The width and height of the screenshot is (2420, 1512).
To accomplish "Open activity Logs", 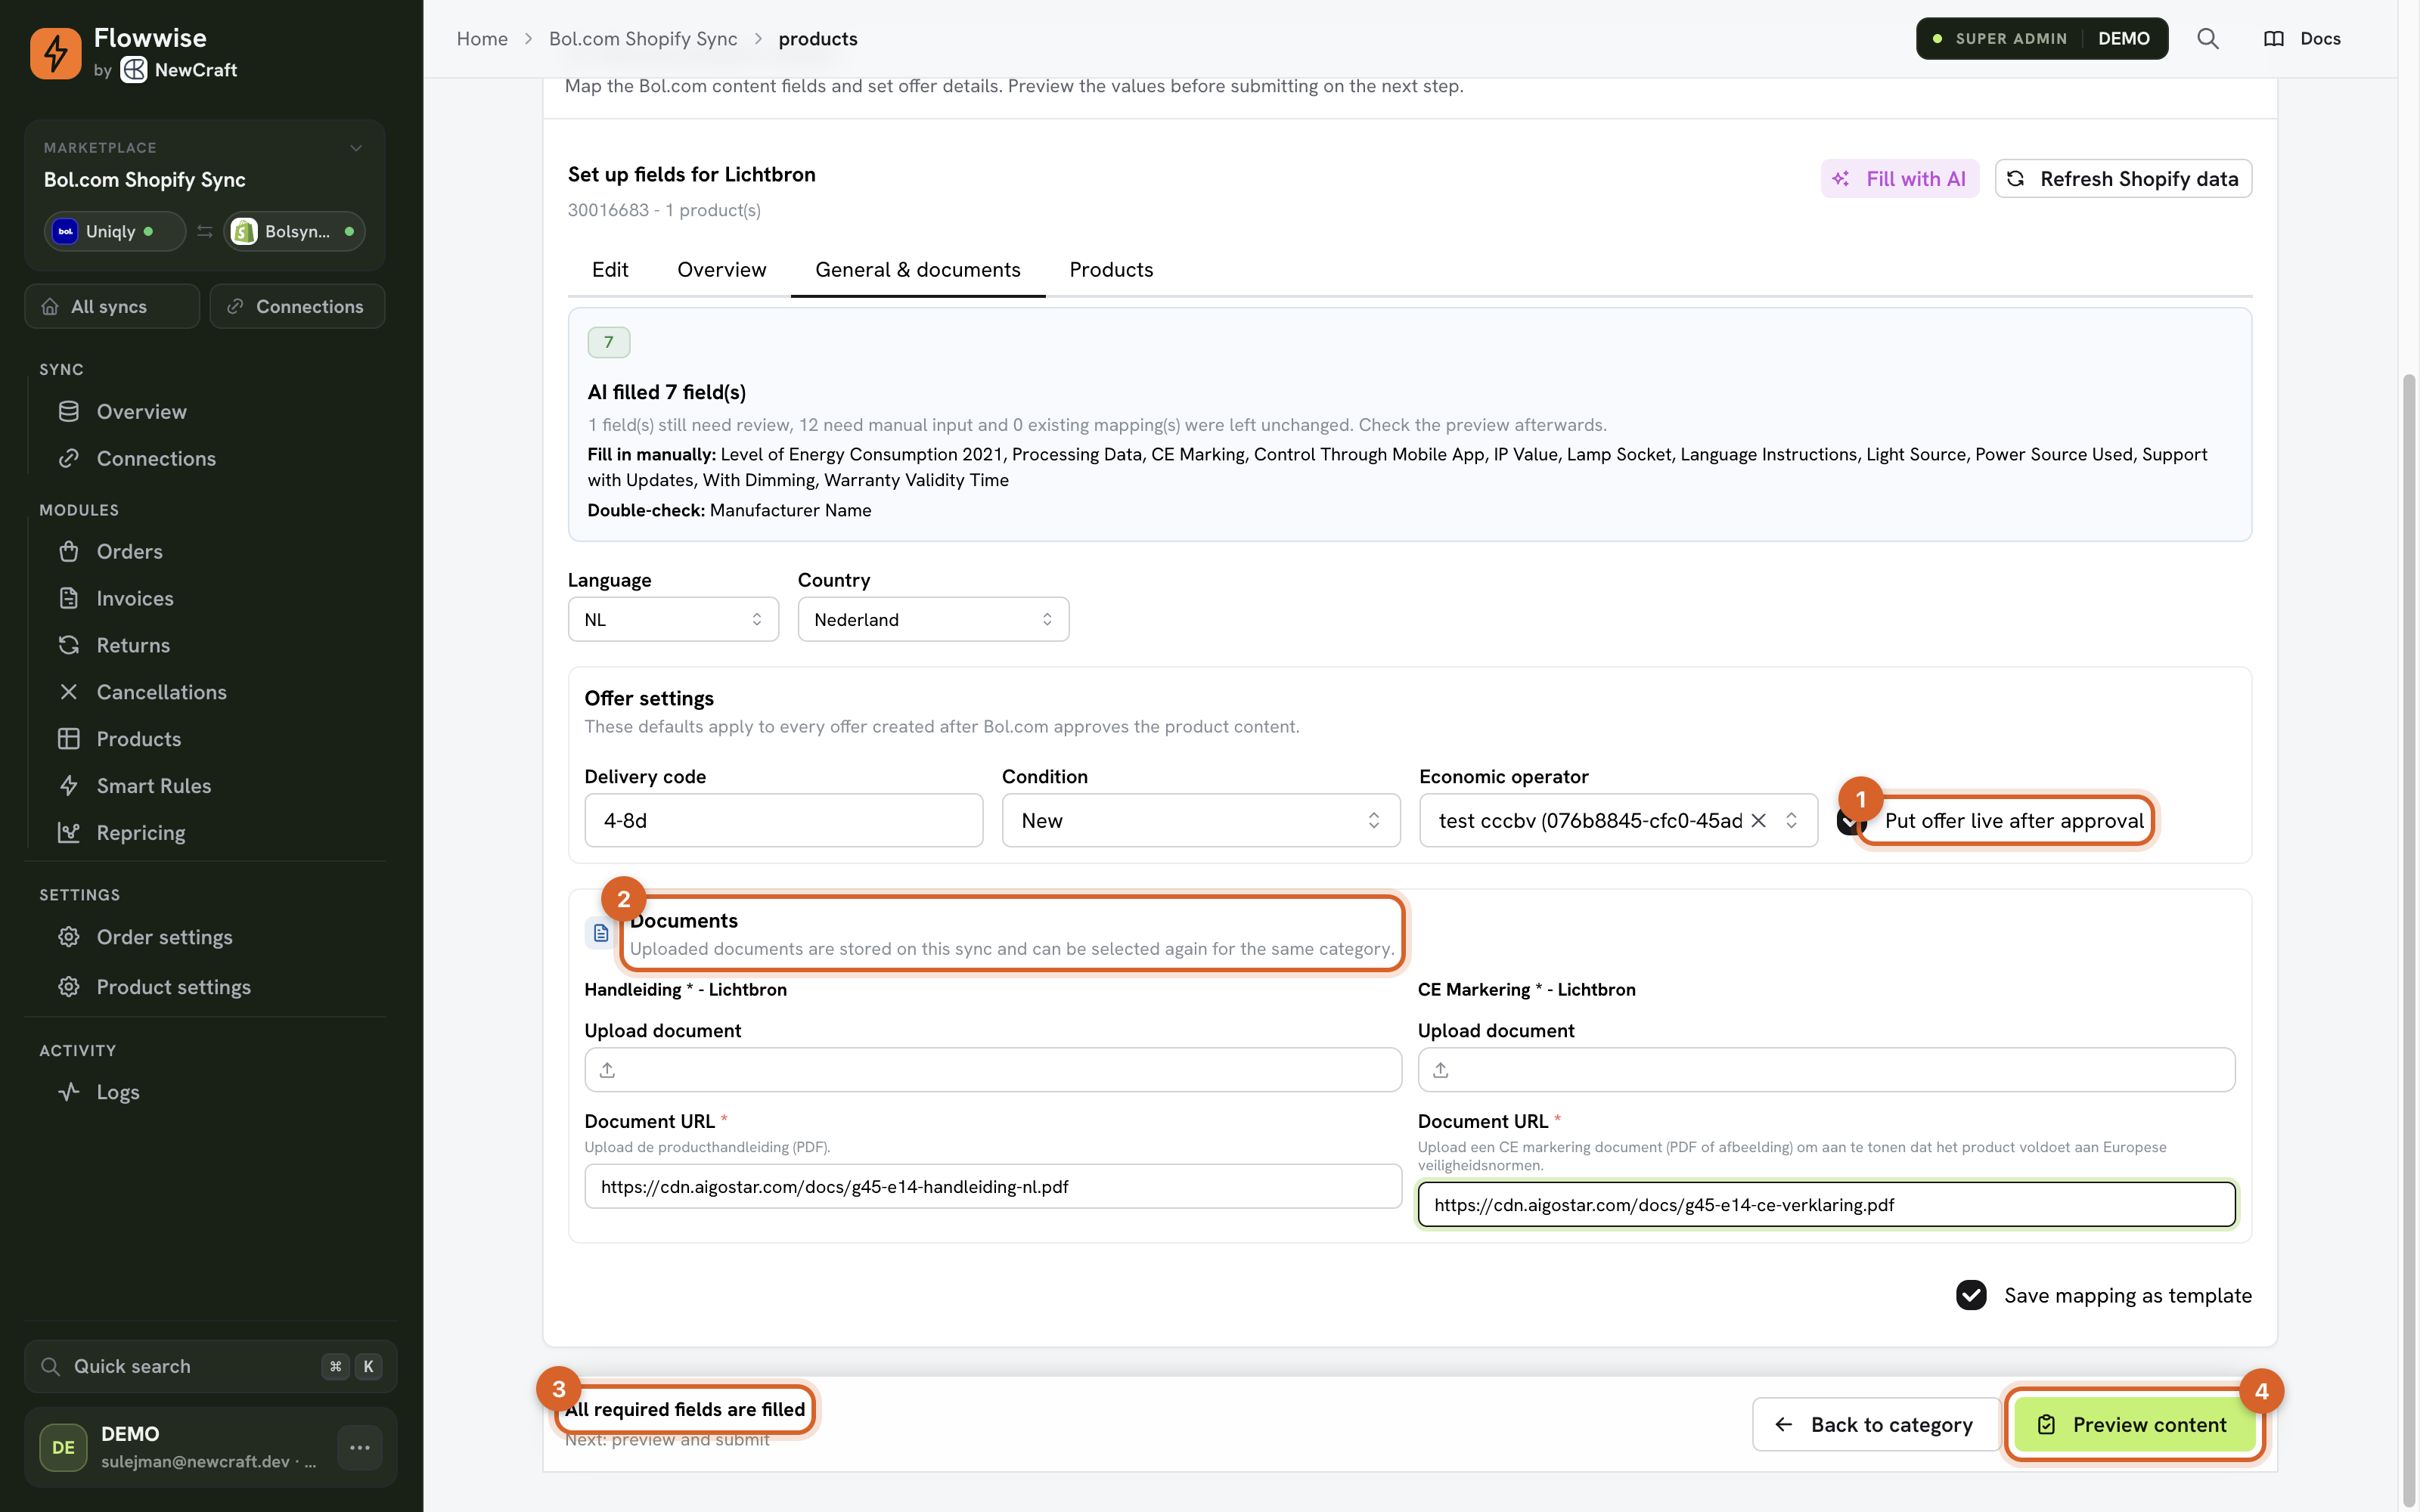I will pyautogui.click(x=117, y=1092).
